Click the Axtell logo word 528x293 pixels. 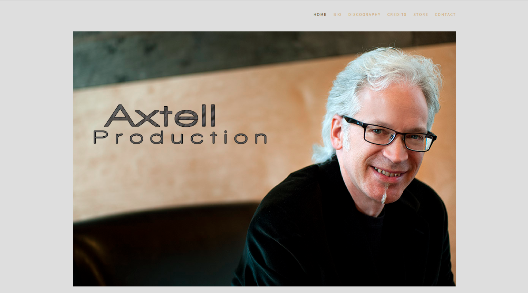tap(160, 116)
